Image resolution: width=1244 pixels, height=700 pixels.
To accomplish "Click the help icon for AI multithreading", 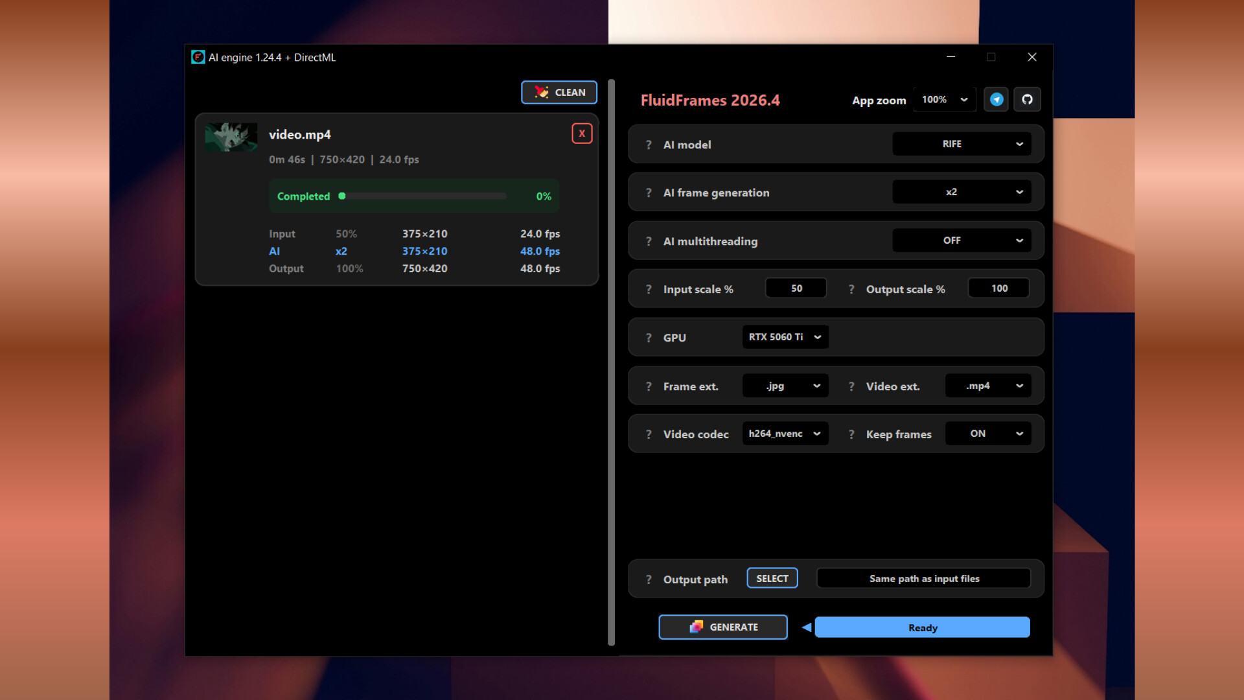I will [x=649, y=241].
